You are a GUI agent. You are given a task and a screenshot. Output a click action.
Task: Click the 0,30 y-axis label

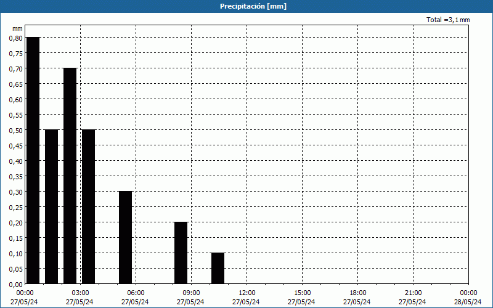coord(16,192)
